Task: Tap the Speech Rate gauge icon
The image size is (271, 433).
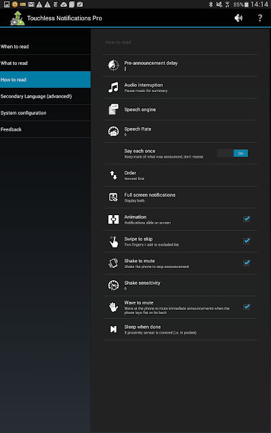Action: tap(113, 131)
